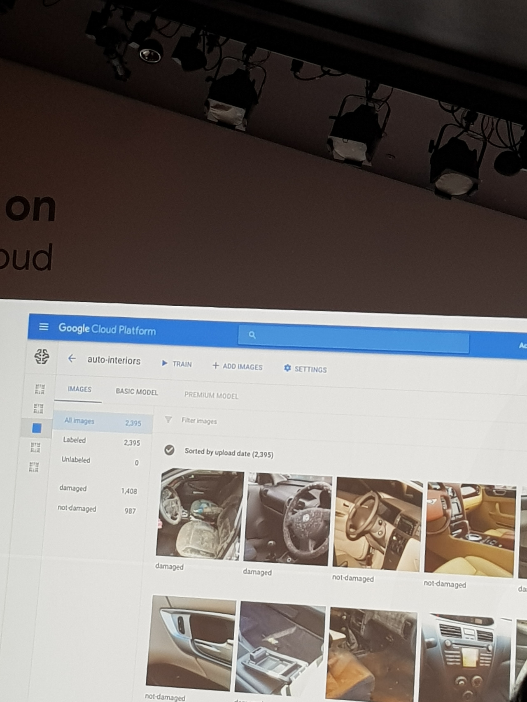Screen dimensions: 527x702
Task: Open the door handle thumbnail
Action: pyautogui.click(x=191, y=643)
